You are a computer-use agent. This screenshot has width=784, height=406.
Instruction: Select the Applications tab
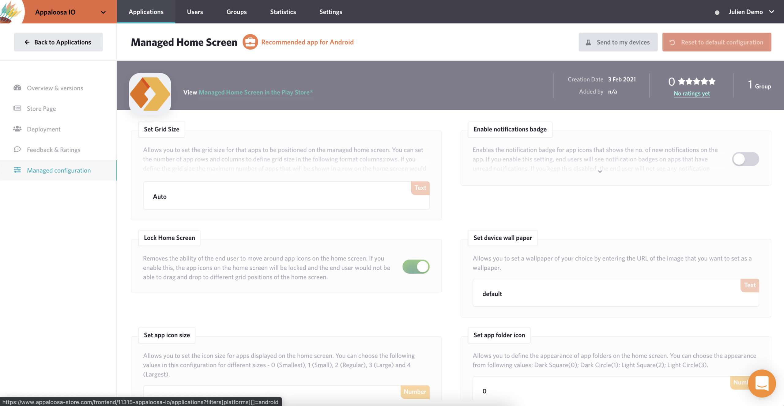(x=146, y=11)
